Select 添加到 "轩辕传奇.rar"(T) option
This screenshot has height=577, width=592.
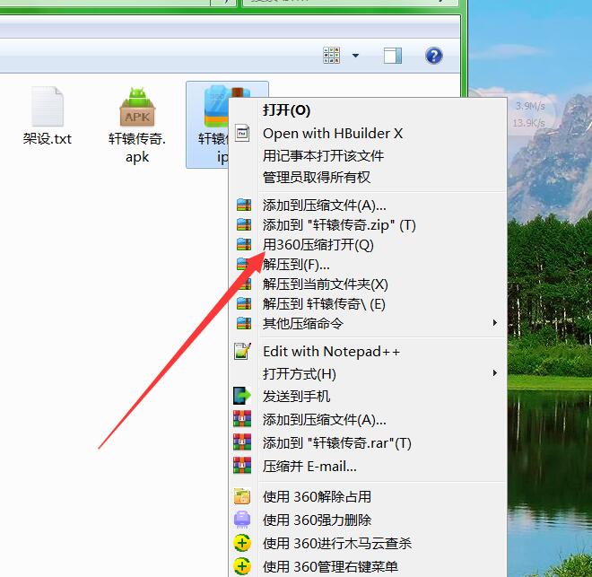tap(336, 442)
